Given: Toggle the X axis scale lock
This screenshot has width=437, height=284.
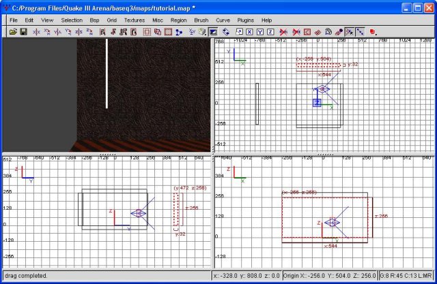Looking at the screenshot, I should click(x=249, y=32).
